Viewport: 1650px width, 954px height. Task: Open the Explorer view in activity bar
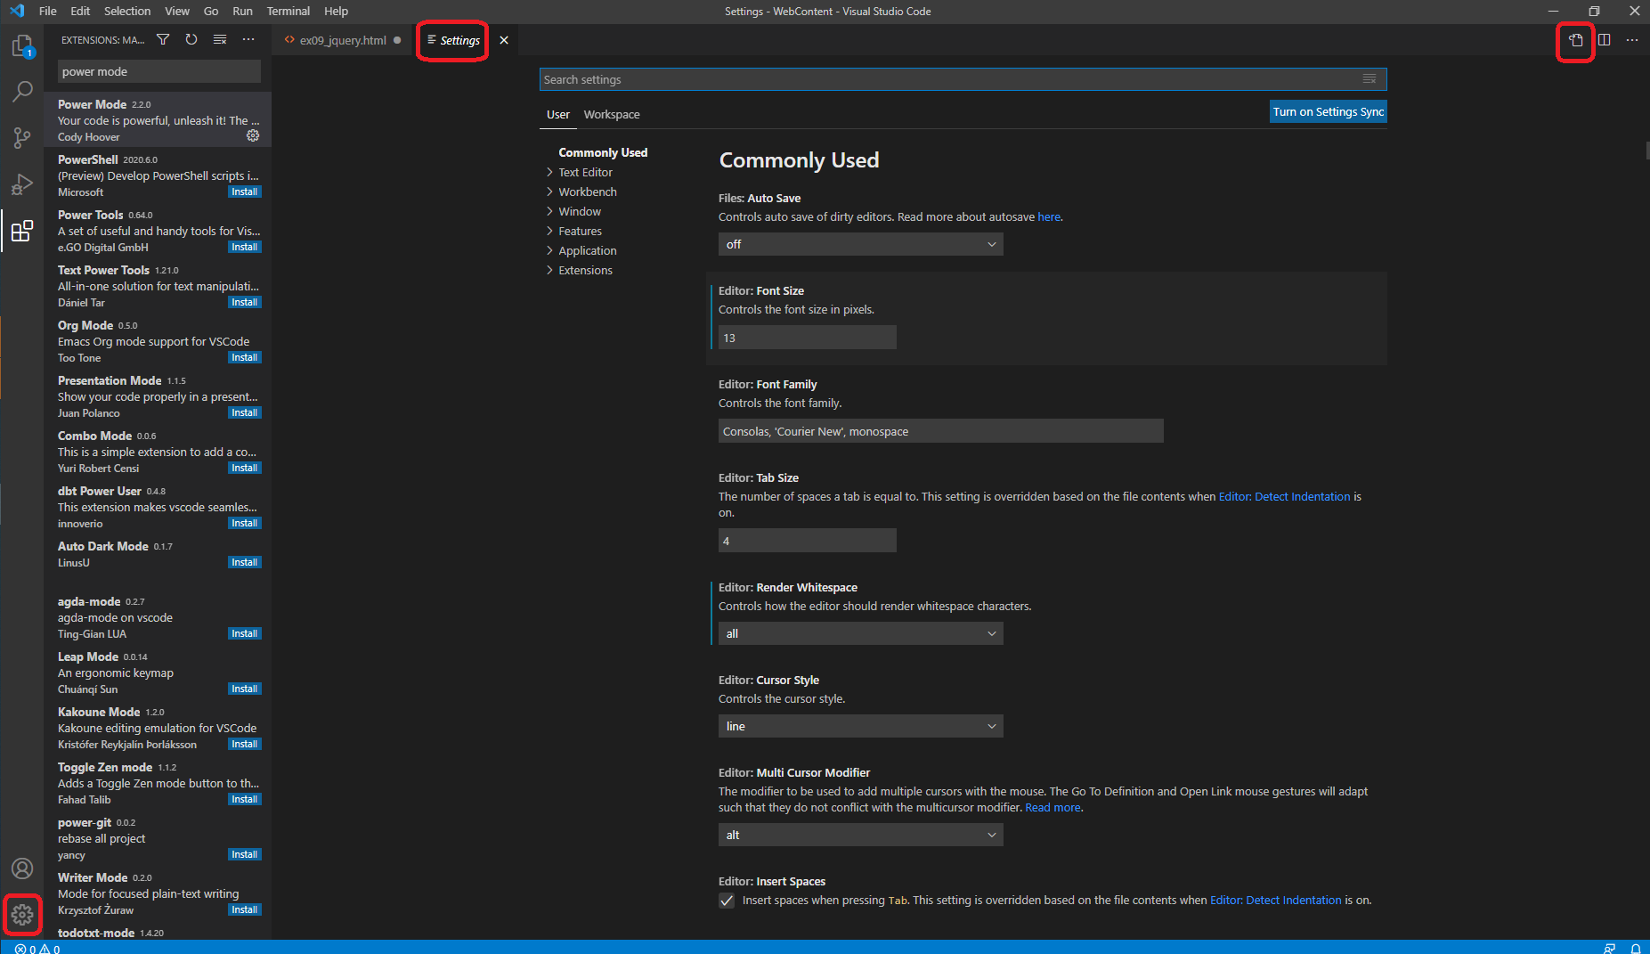pyautogui.click(x=22, y=45)
